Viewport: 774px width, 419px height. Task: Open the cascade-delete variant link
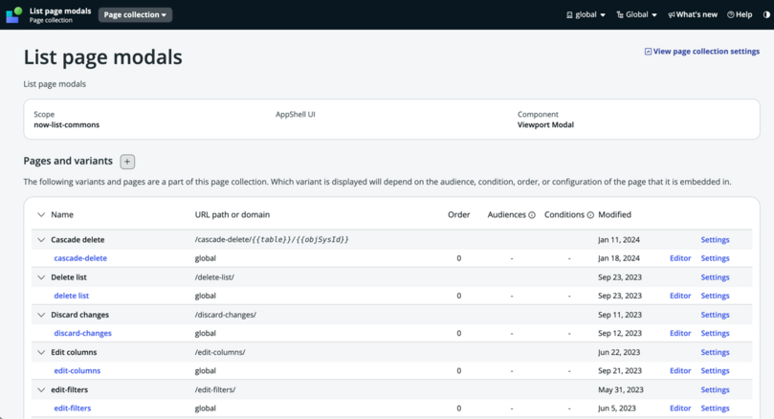[80, 258]
